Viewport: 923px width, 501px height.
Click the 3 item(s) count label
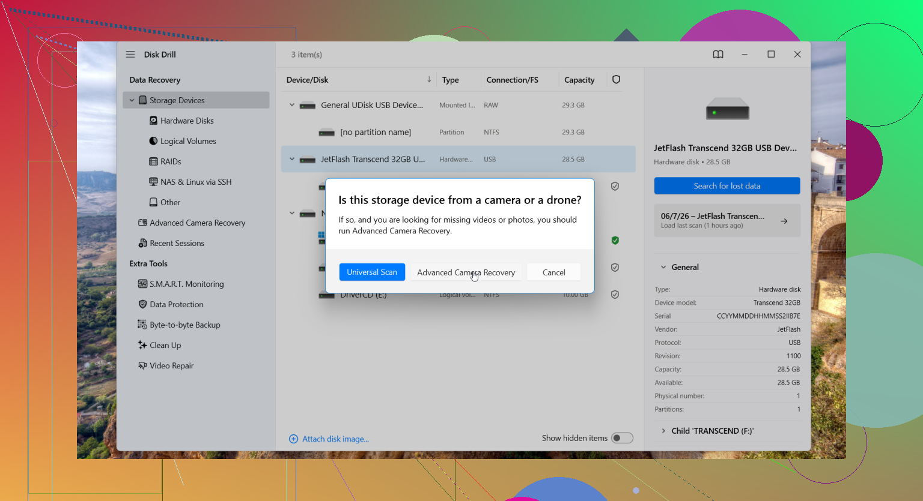coord(306,55)
